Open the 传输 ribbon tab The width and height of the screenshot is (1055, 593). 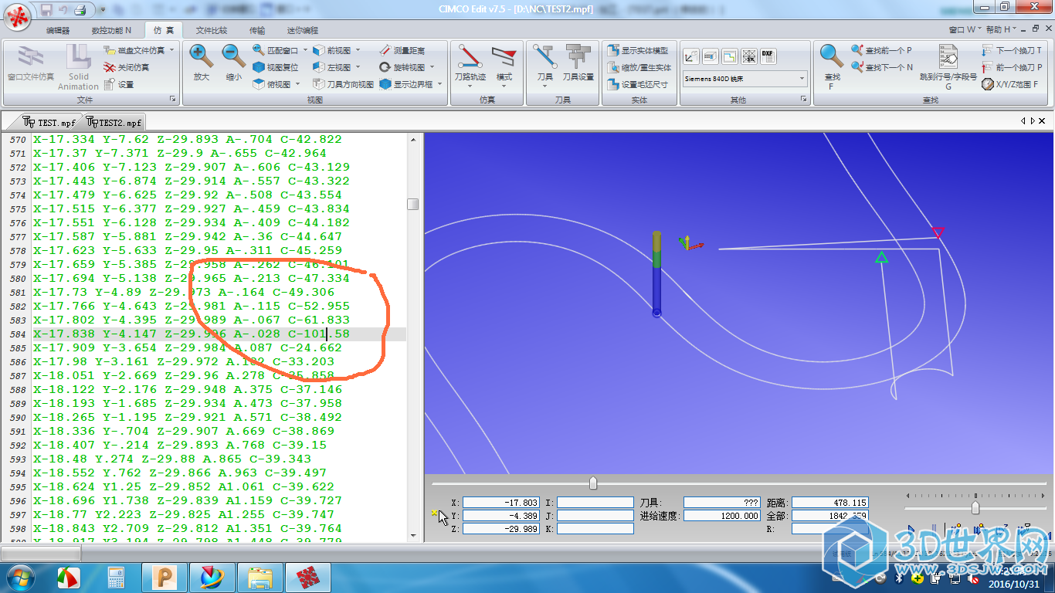tap(257, 31)
